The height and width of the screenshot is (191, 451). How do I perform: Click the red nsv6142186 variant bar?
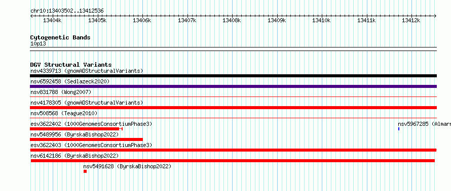pyautogui.click(x=233, y=161)
